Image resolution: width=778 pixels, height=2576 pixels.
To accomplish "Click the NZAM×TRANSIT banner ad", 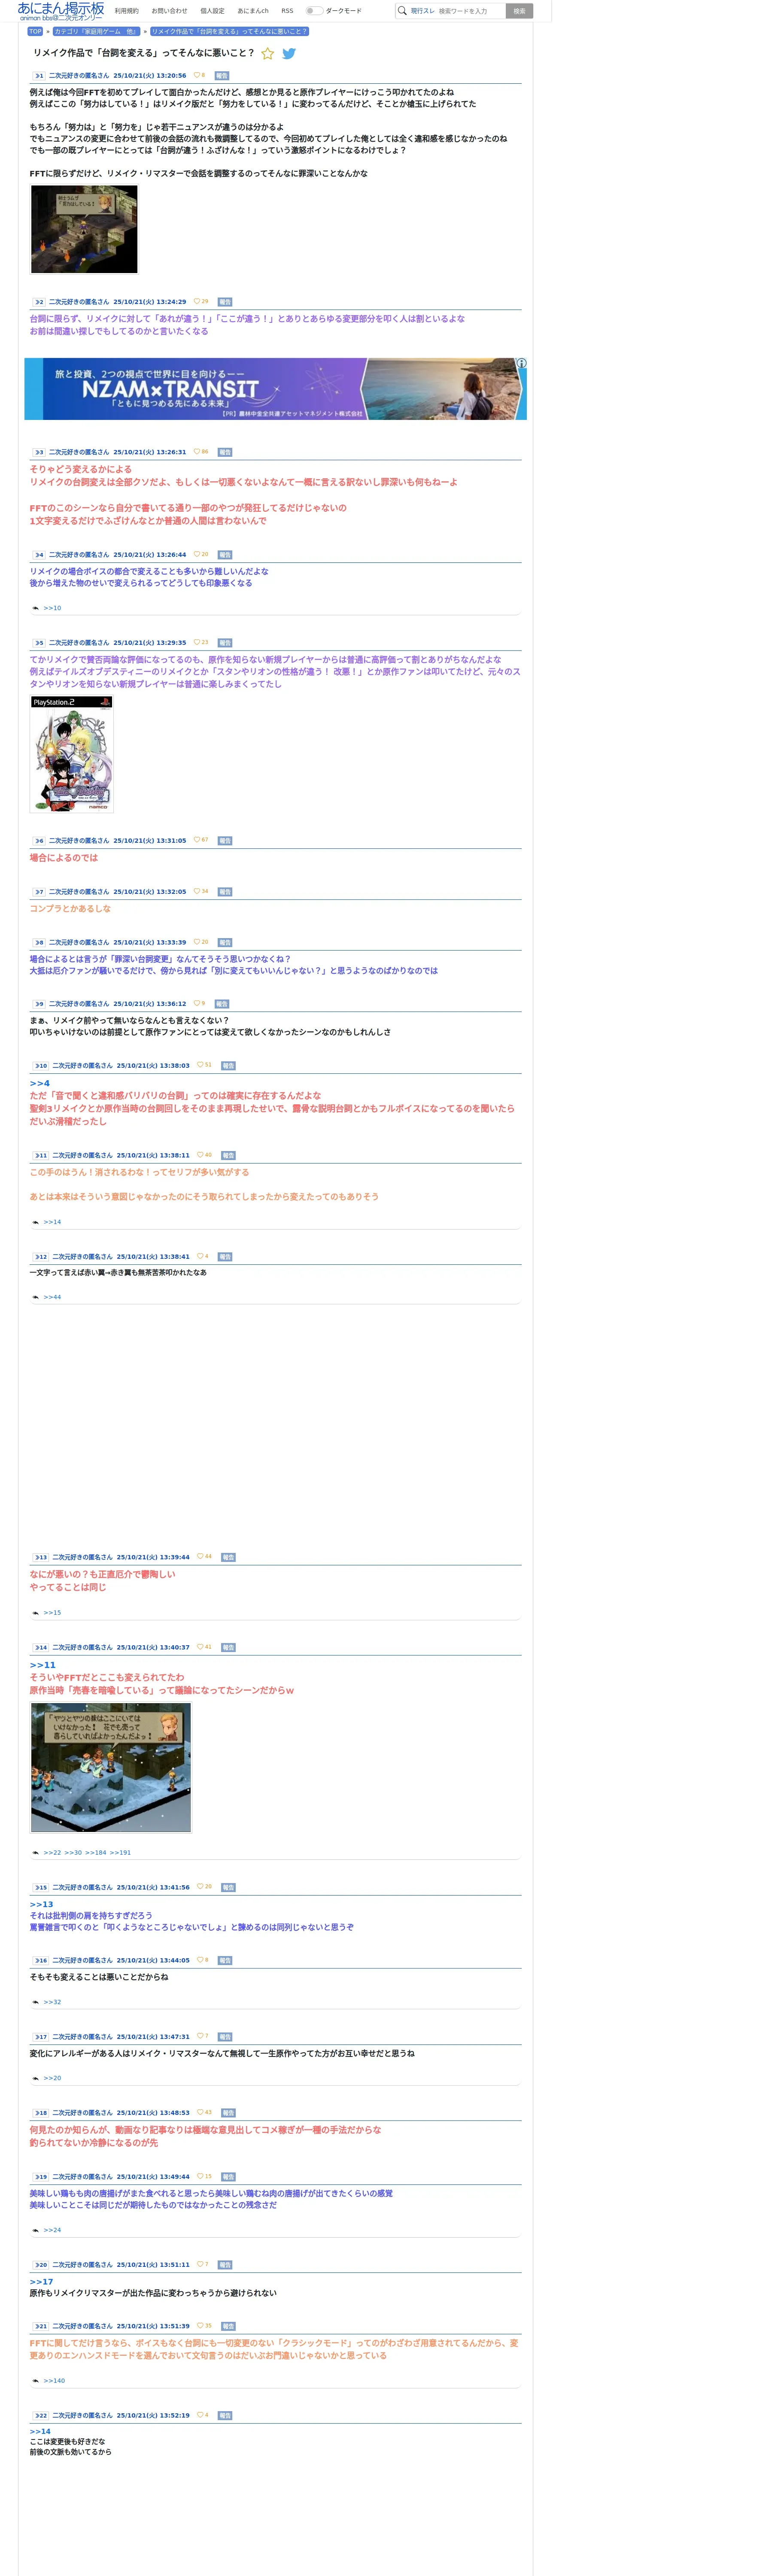I will (275, 389).
